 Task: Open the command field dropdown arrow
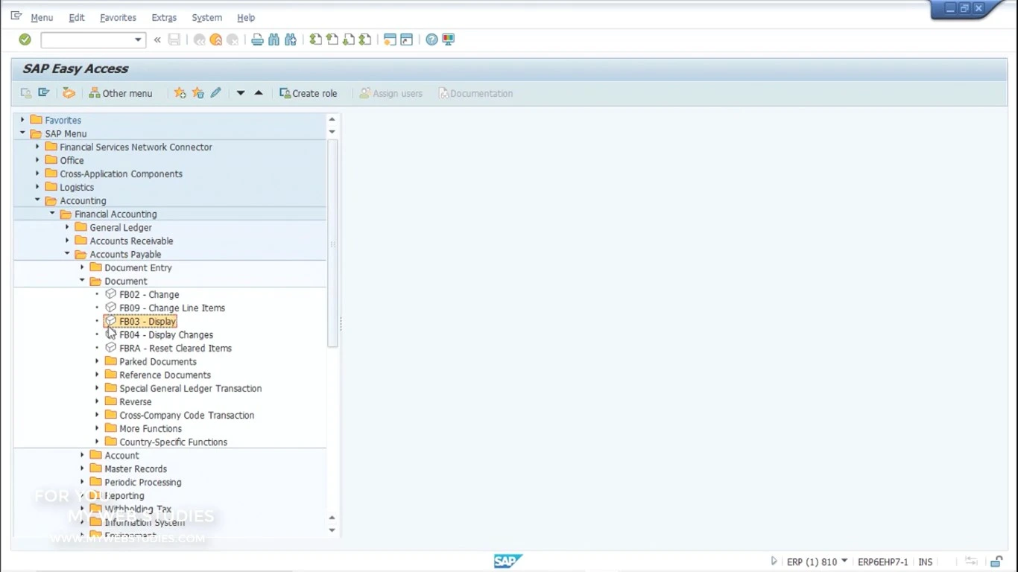tap(138, 39)
